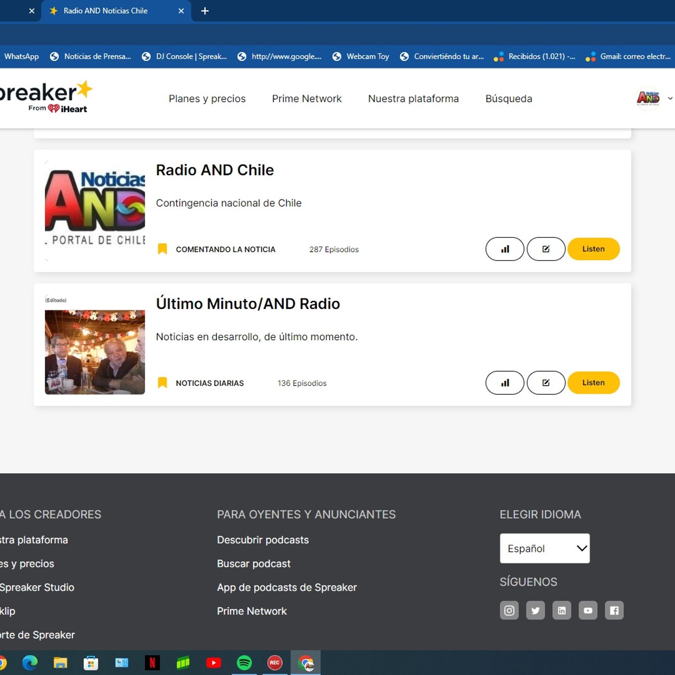
Task: Open Descubrir podcasts footer link
Action: [263, 540]
